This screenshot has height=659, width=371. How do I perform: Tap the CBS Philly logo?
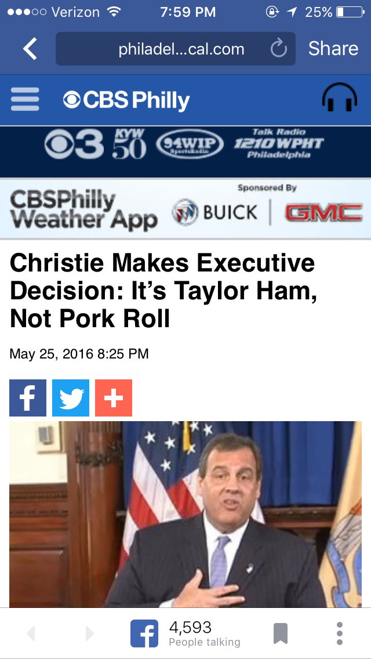(x=126, y=100)
